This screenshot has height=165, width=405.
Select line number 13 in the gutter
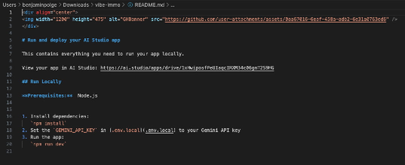10,96
